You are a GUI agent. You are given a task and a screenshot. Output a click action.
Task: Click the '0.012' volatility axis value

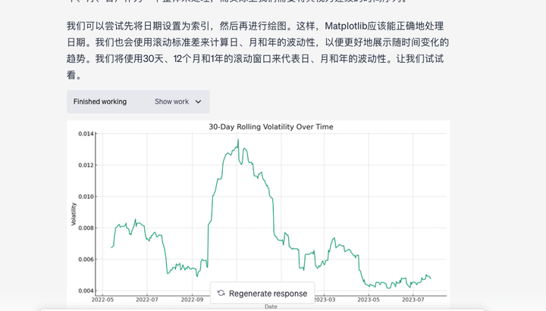pos(86,165)
